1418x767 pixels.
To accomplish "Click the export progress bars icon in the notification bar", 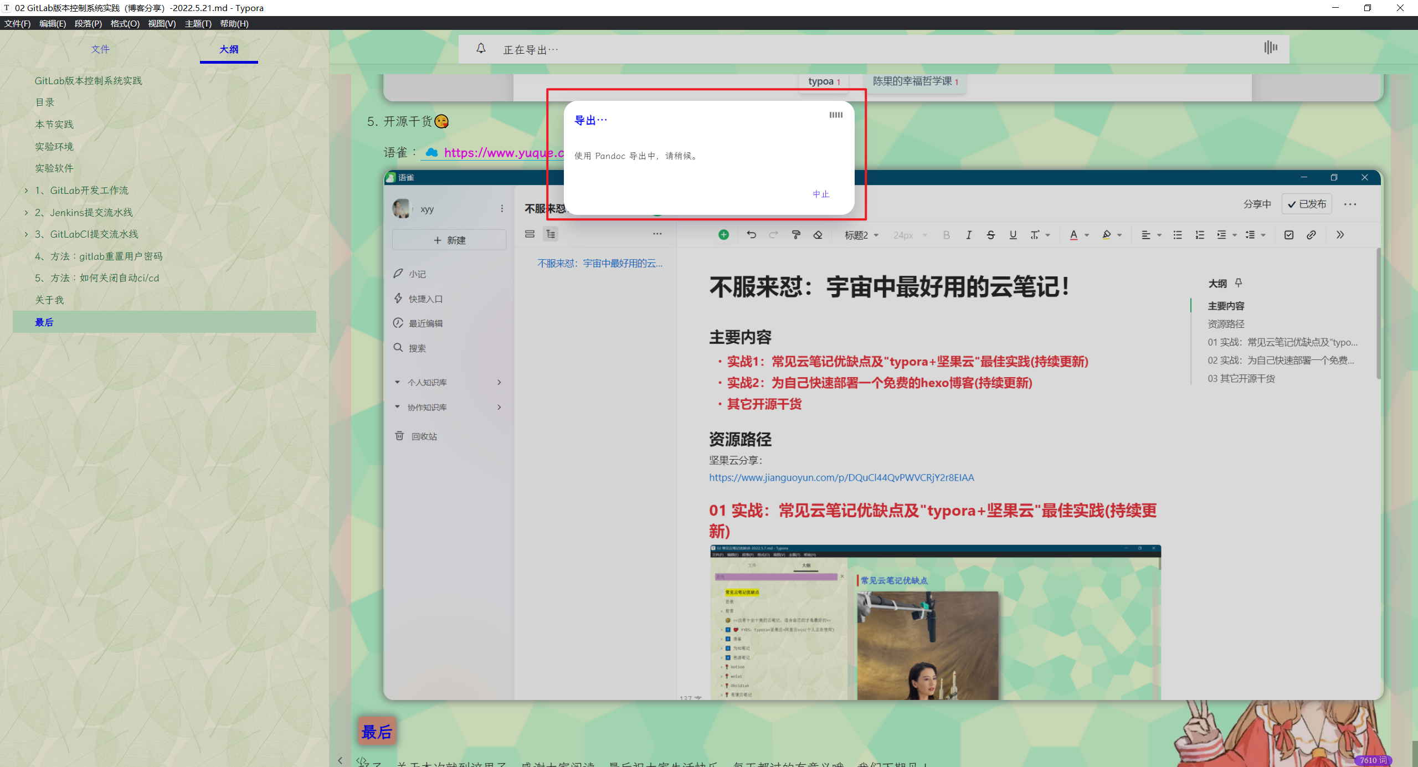I will tap(1271, 48).
